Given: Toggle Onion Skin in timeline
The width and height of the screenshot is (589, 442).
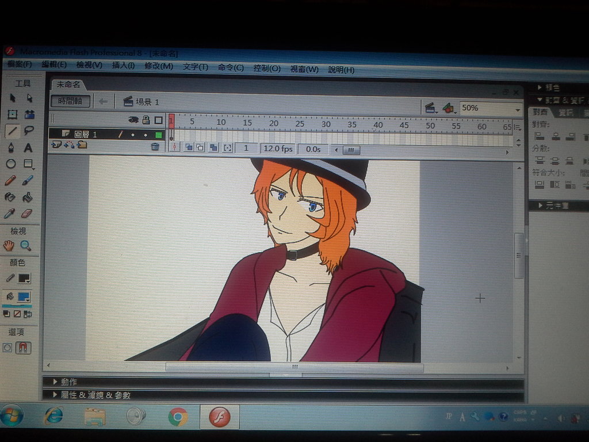Looking at the screenshot, I should (x=189, y=147).
